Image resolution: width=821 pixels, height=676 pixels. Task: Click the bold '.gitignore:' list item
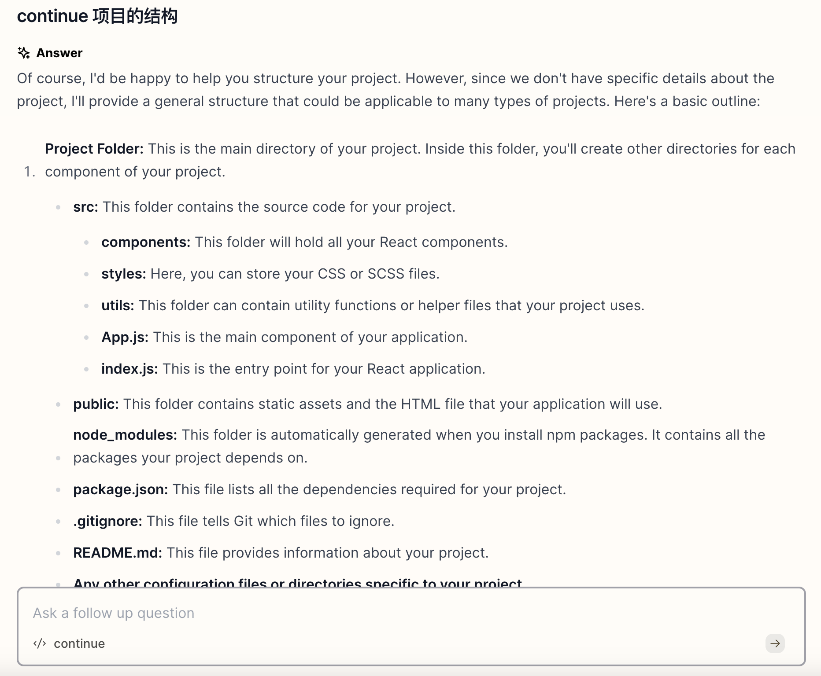(x=107, y=521)
